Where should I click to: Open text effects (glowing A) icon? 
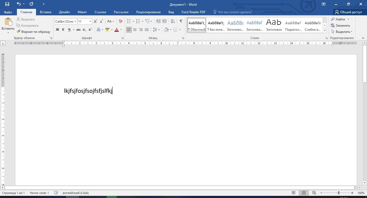click(x=98, y=30)
